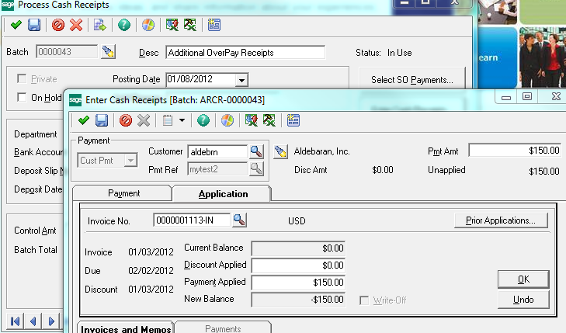Click the green checkmark in Enter Cash Receipts toolbar
The height and width of the screenshot is (333, 566).
pyautogui.click(x=85, y=120)
